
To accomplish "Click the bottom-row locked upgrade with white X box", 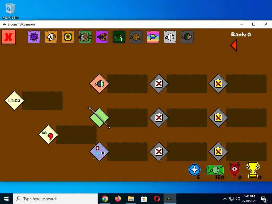I will [x=159, y=152].
